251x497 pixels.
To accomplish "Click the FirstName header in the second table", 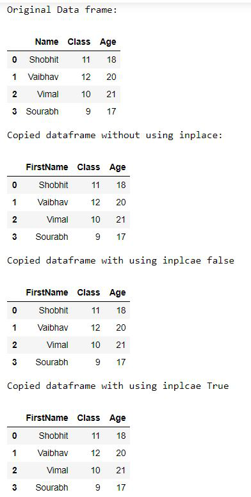I will tap(47, 167).
